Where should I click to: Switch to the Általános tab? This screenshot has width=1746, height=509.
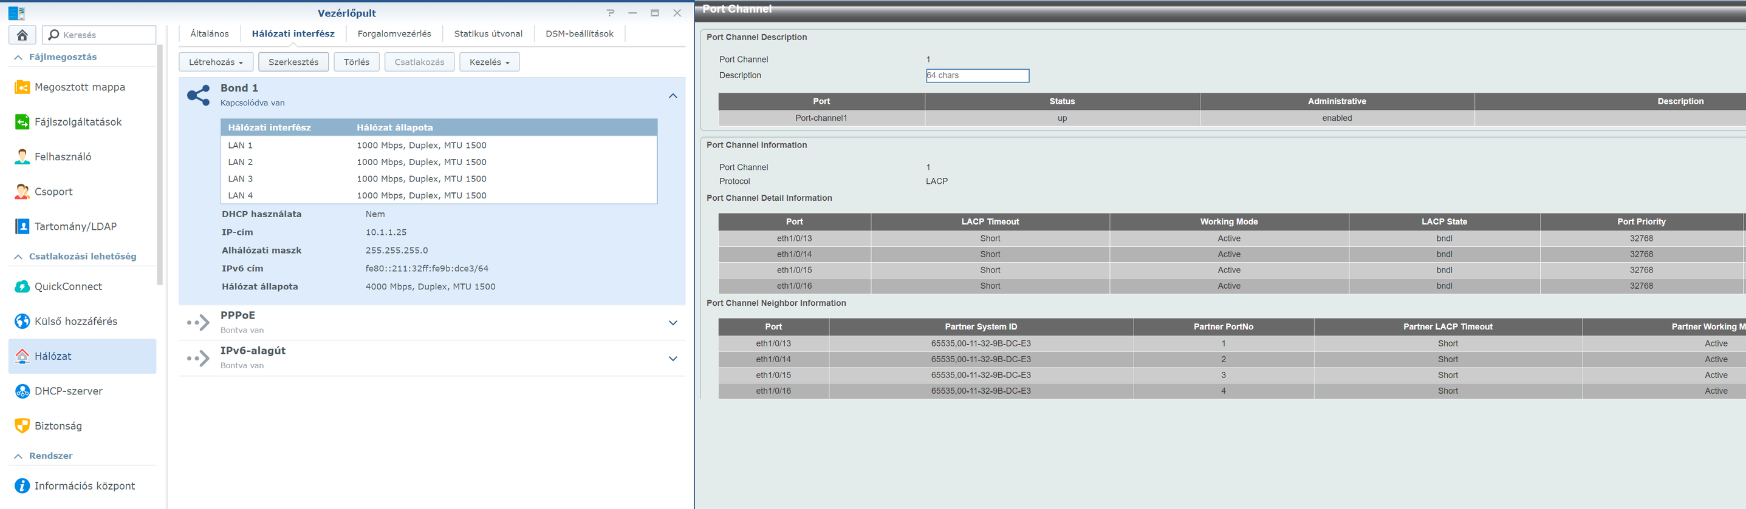tap(210, 34)
